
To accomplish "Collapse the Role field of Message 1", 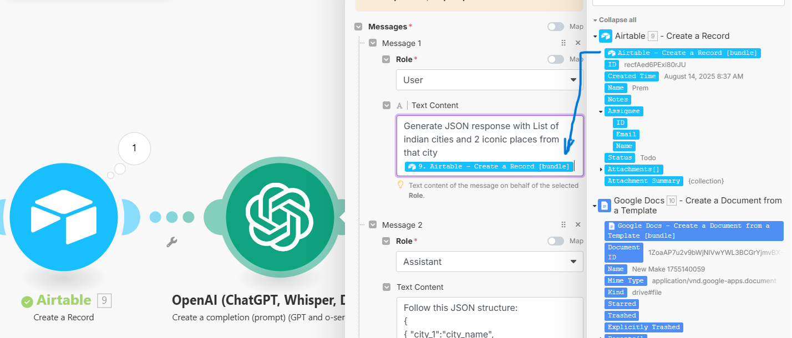I will coord(386,59).
